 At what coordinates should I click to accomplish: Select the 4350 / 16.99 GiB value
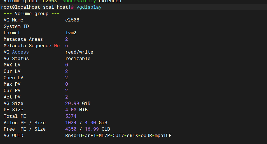88,129
